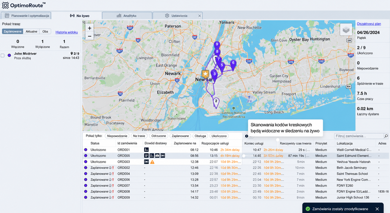
Task: Click the '2h 34m delay' start value
Action: click(x=230, y=150)
